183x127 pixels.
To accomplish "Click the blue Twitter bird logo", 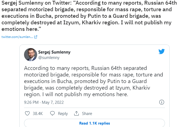I will click(161, 51).
